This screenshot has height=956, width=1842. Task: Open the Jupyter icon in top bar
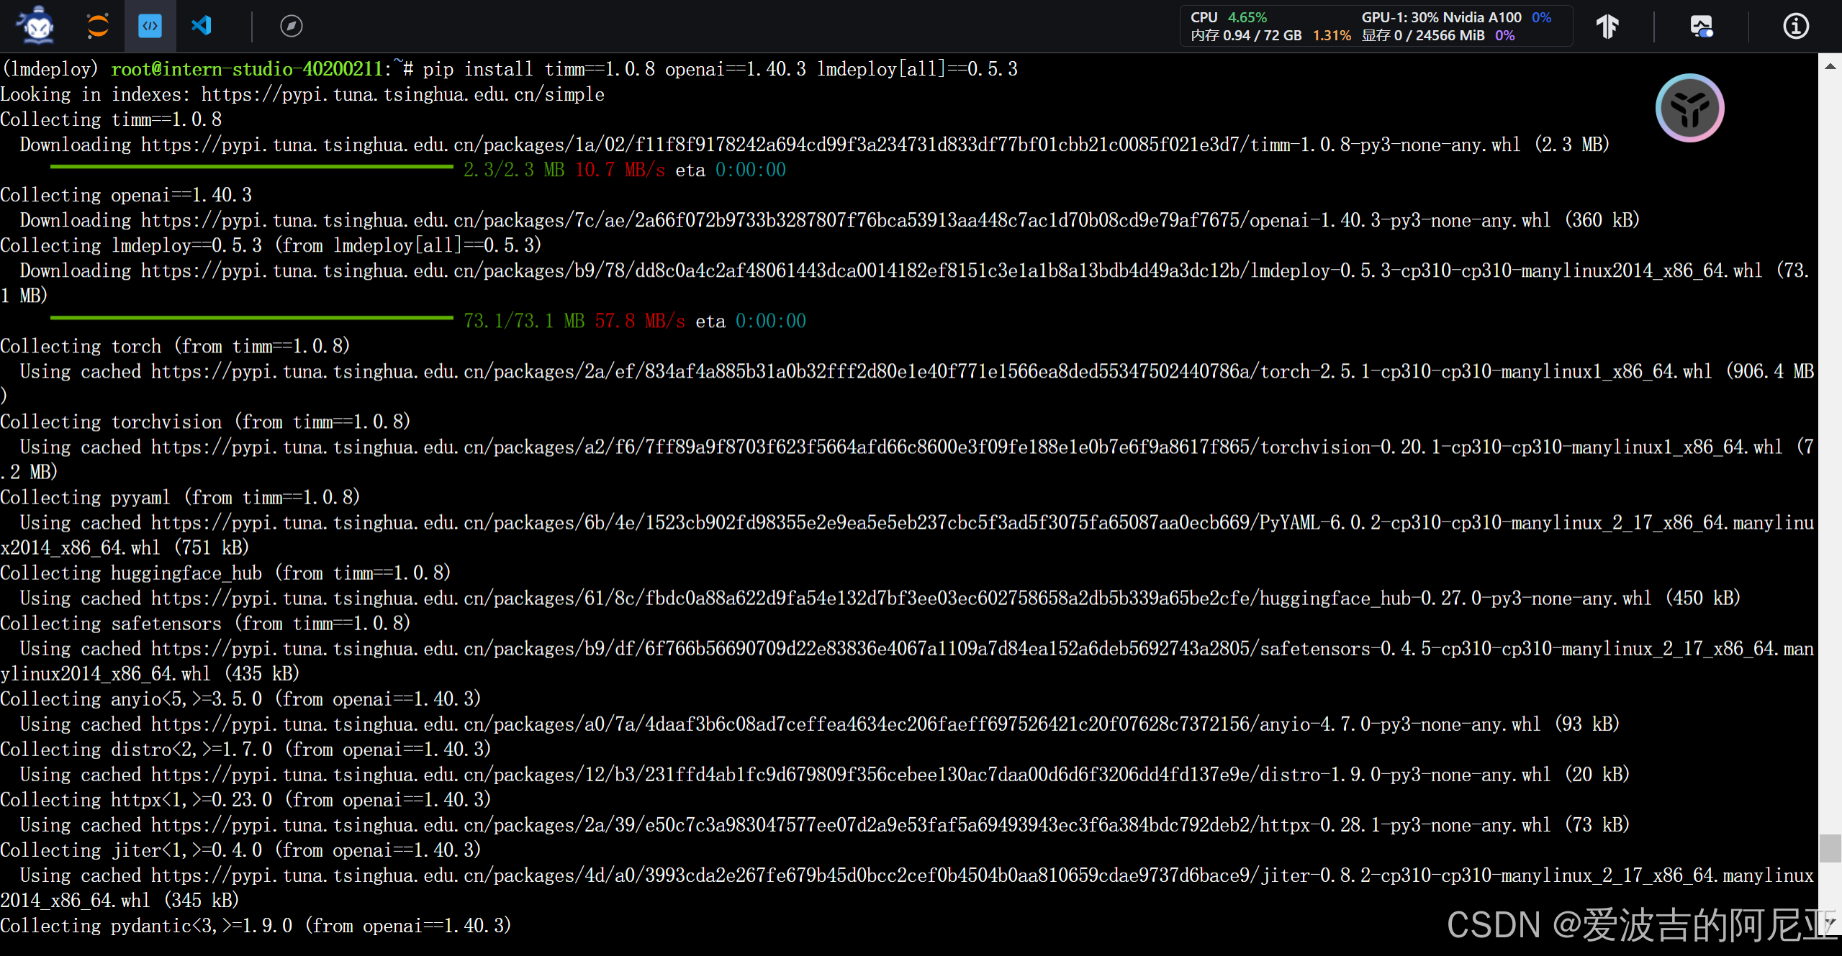(97, 26)
